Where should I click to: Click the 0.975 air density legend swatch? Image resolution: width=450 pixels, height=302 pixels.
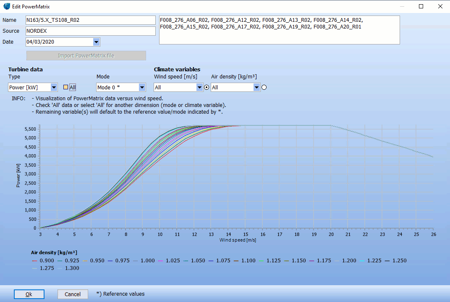(x=110, y=261)
